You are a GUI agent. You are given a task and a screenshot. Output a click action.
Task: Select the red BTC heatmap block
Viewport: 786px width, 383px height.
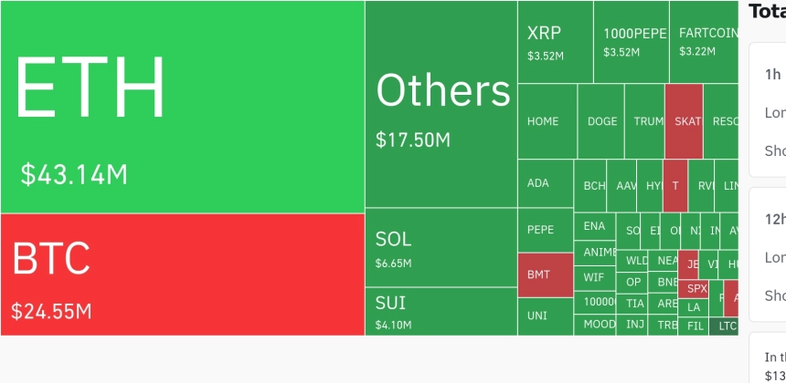tap(183, 274)
